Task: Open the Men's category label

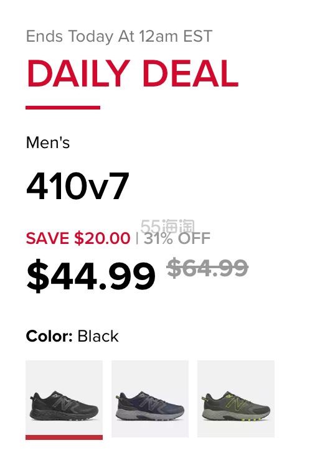Action: 48,142
